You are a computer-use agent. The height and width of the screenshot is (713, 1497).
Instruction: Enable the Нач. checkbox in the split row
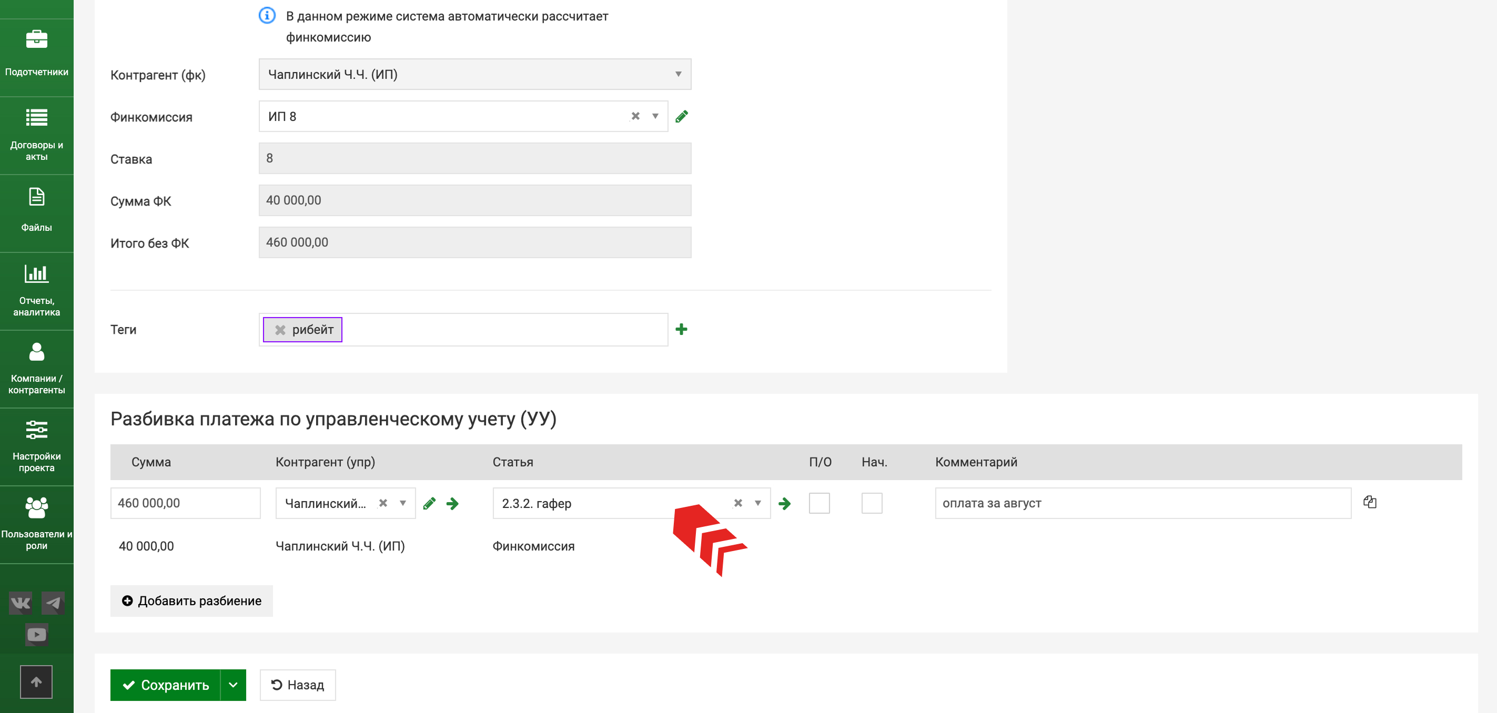[x=871, y=503]
